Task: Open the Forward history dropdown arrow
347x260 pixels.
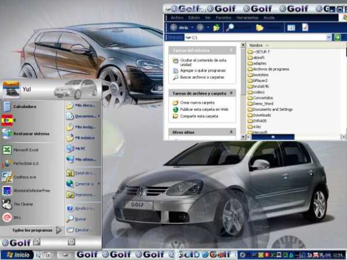Action: click(x=208, y=27)
